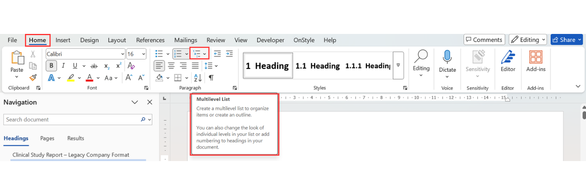The image size is (586, 195).
Task: Apply red font color
Action: point(89,78)
